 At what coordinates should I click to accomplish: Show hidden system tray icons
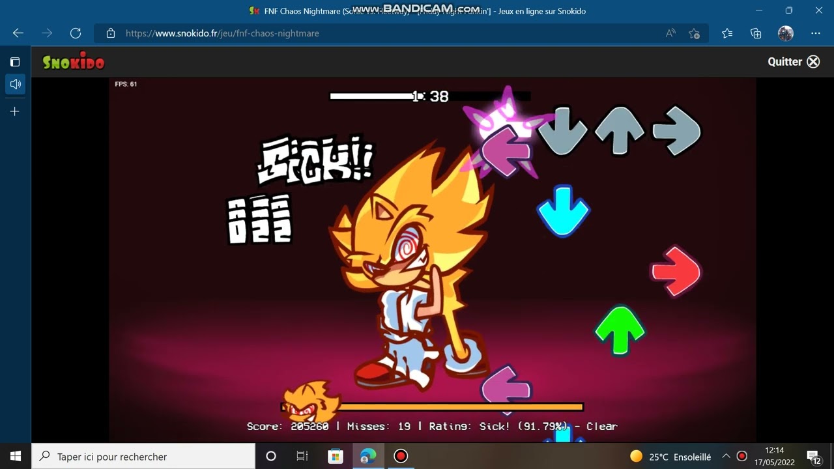click(726, 457)
